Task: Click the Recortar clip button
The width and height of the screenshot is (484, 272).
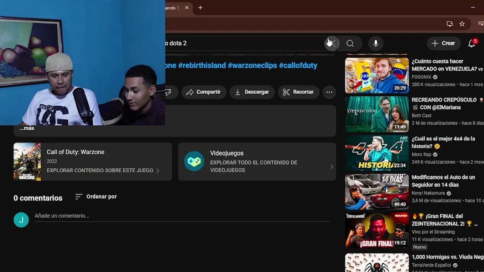Action: 299,92
